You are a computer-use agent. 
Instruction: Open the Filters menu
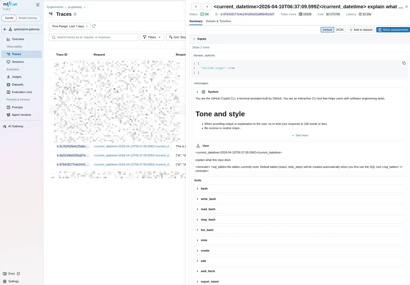[152, 37]
